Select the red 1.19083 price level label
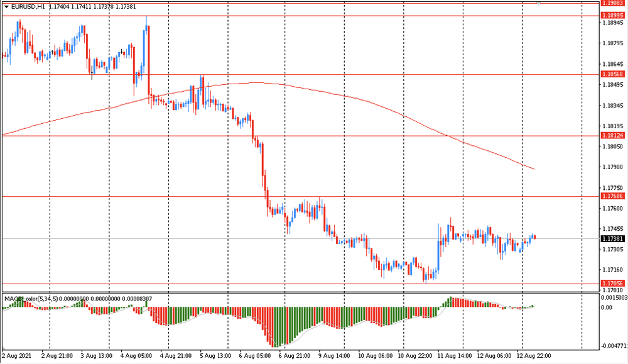The width and height of the screenshot is (628, 364). [x=613, y=3]
